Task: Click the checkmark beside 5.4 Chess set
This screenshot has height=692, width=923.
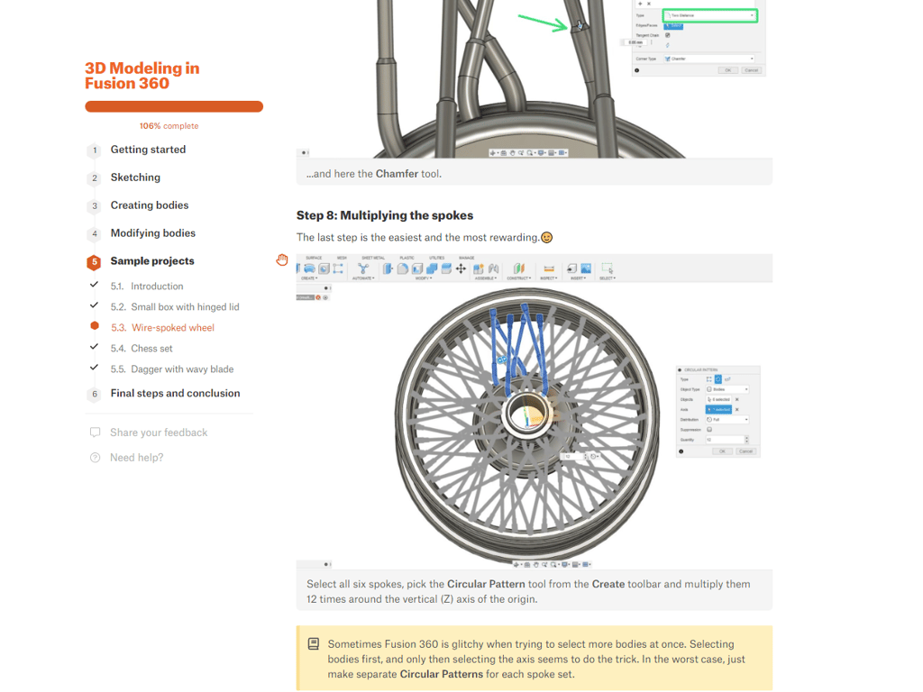Action: [x=94, y=347]
